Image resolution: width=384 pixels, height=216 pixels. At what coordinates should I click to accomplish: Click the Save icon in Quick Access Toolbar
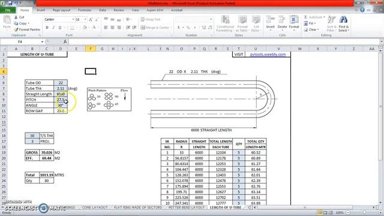pos(10,3)
